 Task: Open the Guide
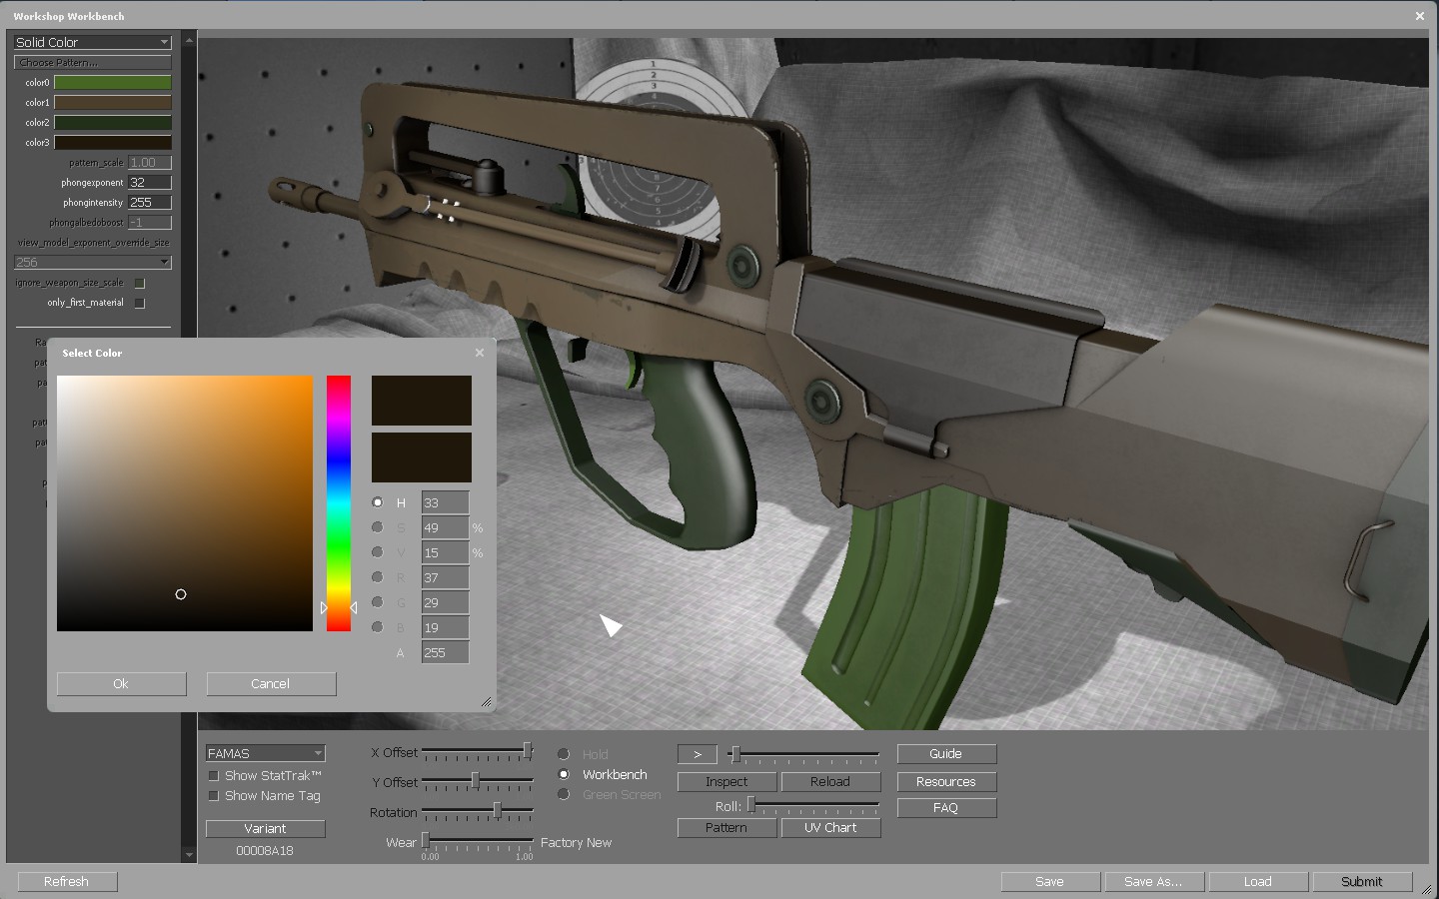[947, 754]
